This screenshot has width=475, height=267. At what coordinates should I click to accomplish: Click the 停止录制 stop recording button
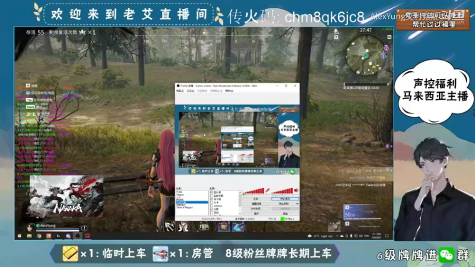point(283,204)
